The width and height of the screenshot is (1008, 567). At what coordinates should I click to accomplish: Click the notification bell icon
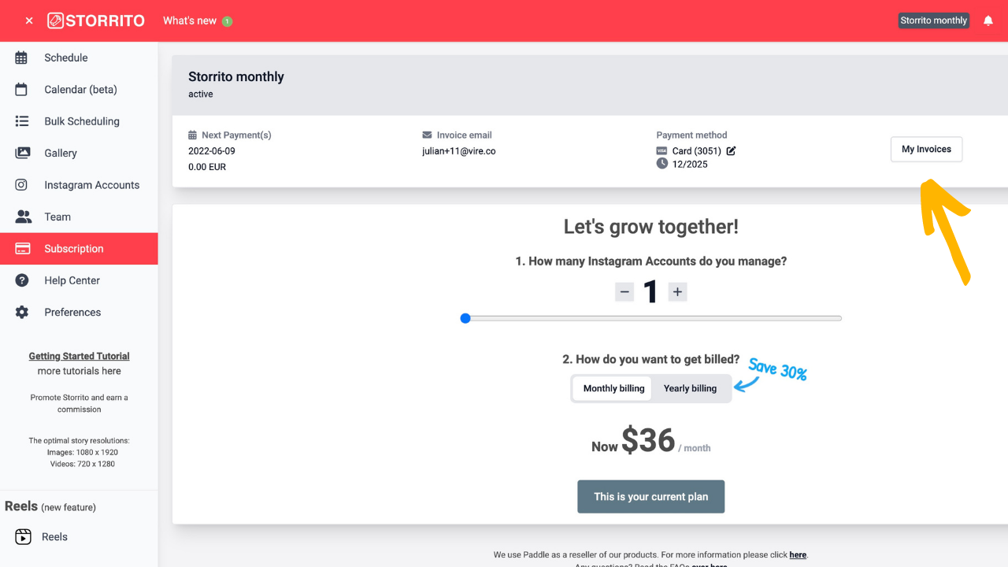coord(988,21)
